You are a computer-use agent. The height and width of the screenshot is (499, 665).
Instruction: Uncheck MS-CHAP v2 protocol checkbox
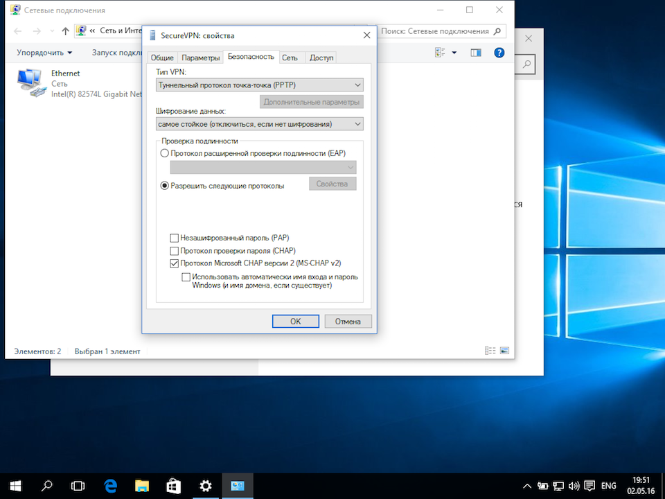point(174,263)
